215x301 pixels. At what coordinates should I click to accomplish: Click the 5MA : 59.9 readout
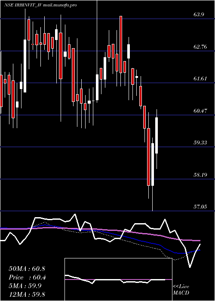[25, 286]
